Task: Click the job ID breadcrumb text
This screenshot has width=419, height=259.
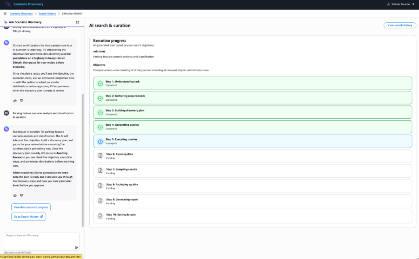Action: (x=72, y=13)
